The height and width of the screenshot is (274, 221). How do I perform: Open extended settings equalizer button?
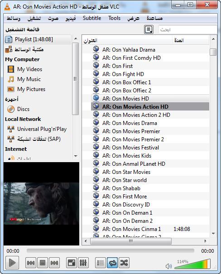pos(83,263)
